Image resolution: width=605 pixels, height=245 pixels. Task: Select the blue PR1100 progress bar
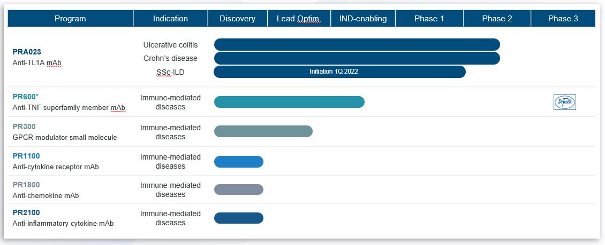click(x=239, y=162)
